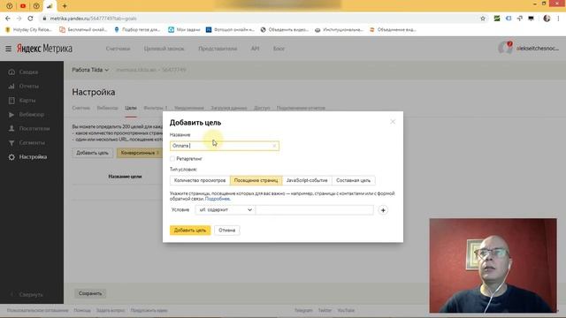Image resolution: width=566 pixels, height=318 pixels.
Task: Open the Мои задачи bookmark
Action: [184, 29]
